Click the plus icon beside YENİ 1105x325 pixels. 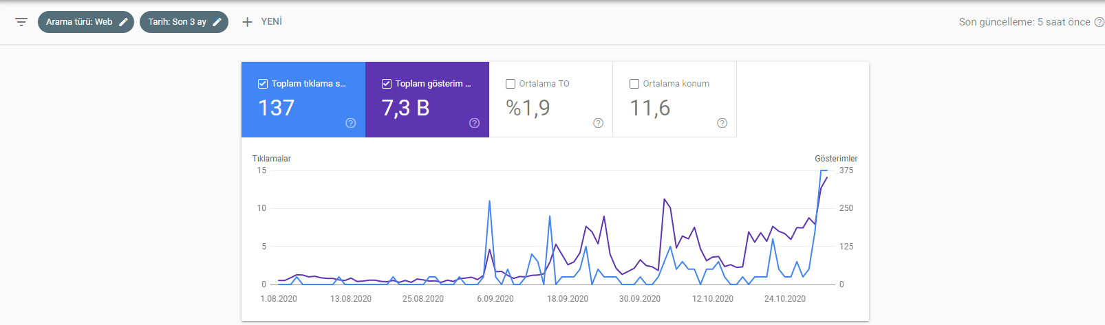pos(247,22)
